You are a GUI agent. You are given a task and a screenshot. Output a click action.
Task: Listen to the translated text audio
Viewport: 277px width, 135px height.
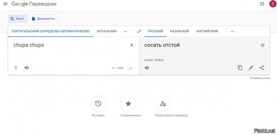[147, 68]
